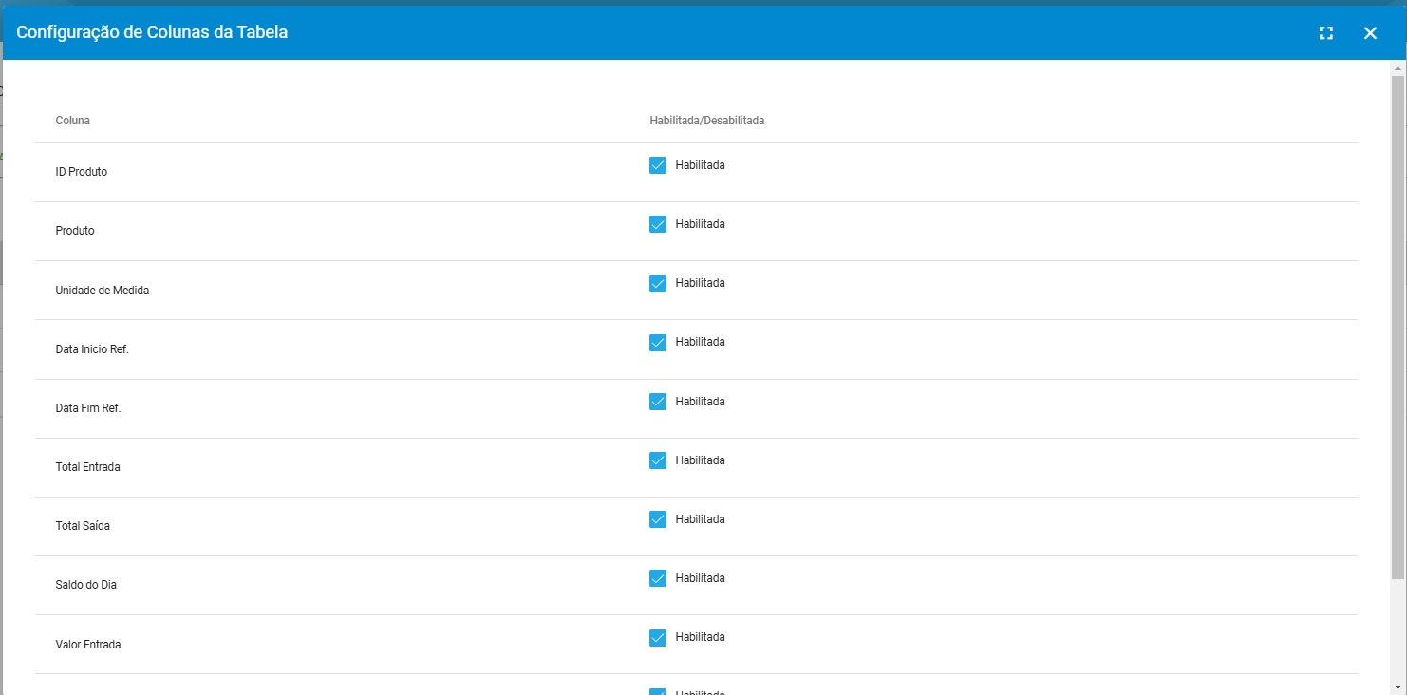The height and width of the screenshot is (695, 1407).
Task: Click the scrollbar up arrow
Action: [1398, 68]
